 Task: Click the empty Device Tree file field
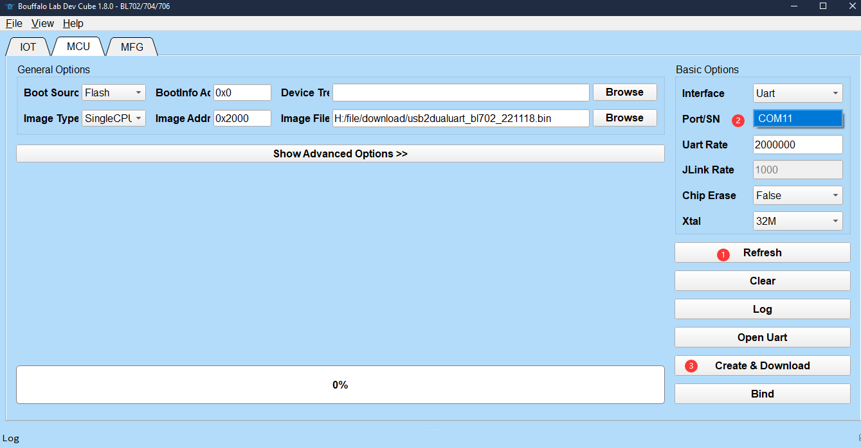pos(460,92)
